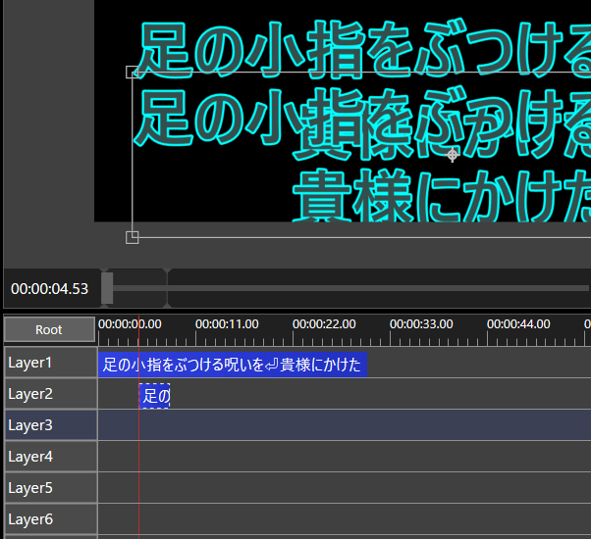Toggle visibility of Layer1
This screenshot has width=591, height=539.
[x=49, y=363]
